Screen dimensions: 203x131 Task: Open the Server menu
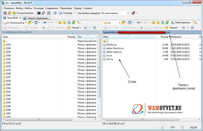[x=78, y=8]
